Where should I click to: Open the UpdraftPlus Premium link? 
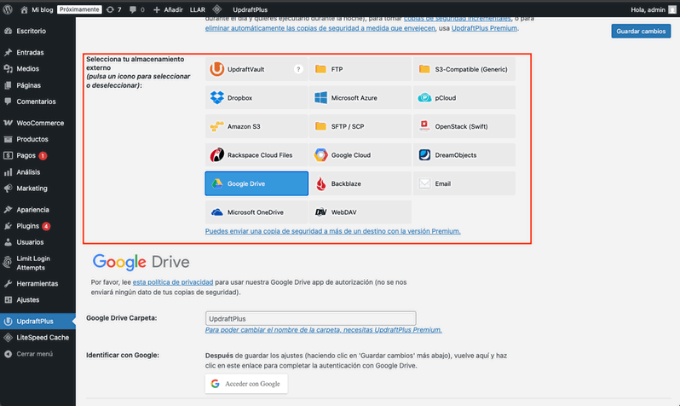[x=484, y=28]
